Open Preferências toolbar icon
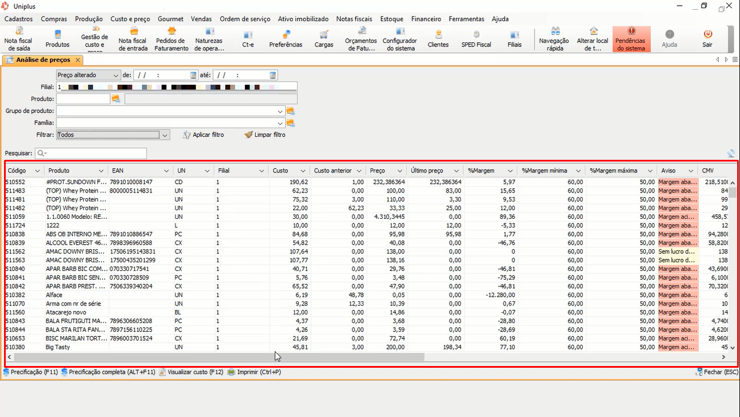The image size is (740, 417). coord(286,39)
